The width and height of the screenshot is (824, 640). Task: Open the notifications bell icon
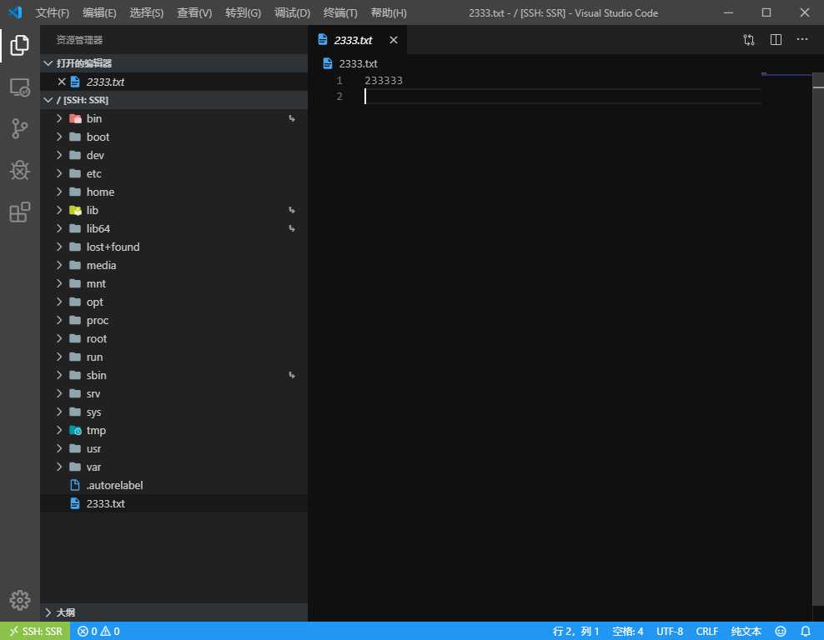pyautogui.click(x=805, y=631)
